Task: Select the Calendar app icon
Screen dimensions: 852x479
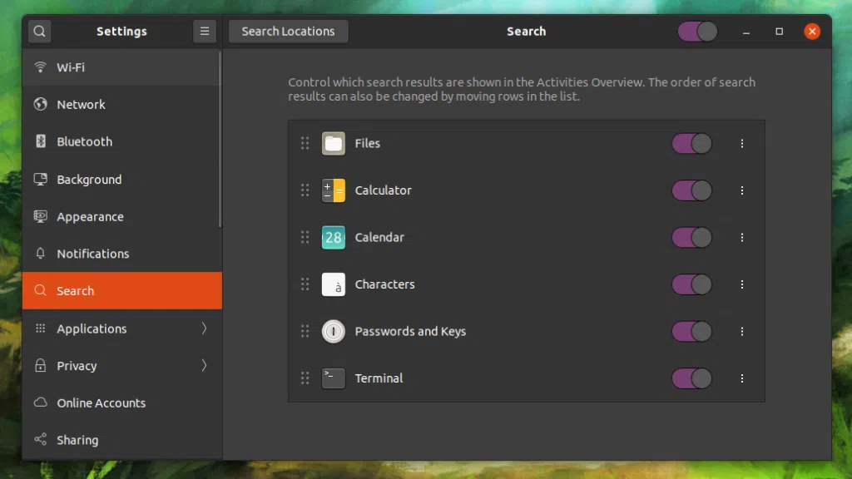Action: 333,237
